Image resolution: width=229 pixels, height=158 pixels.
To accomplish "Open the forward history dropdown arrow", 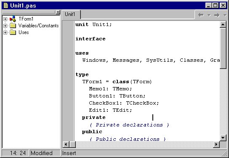I will point(225,15).
